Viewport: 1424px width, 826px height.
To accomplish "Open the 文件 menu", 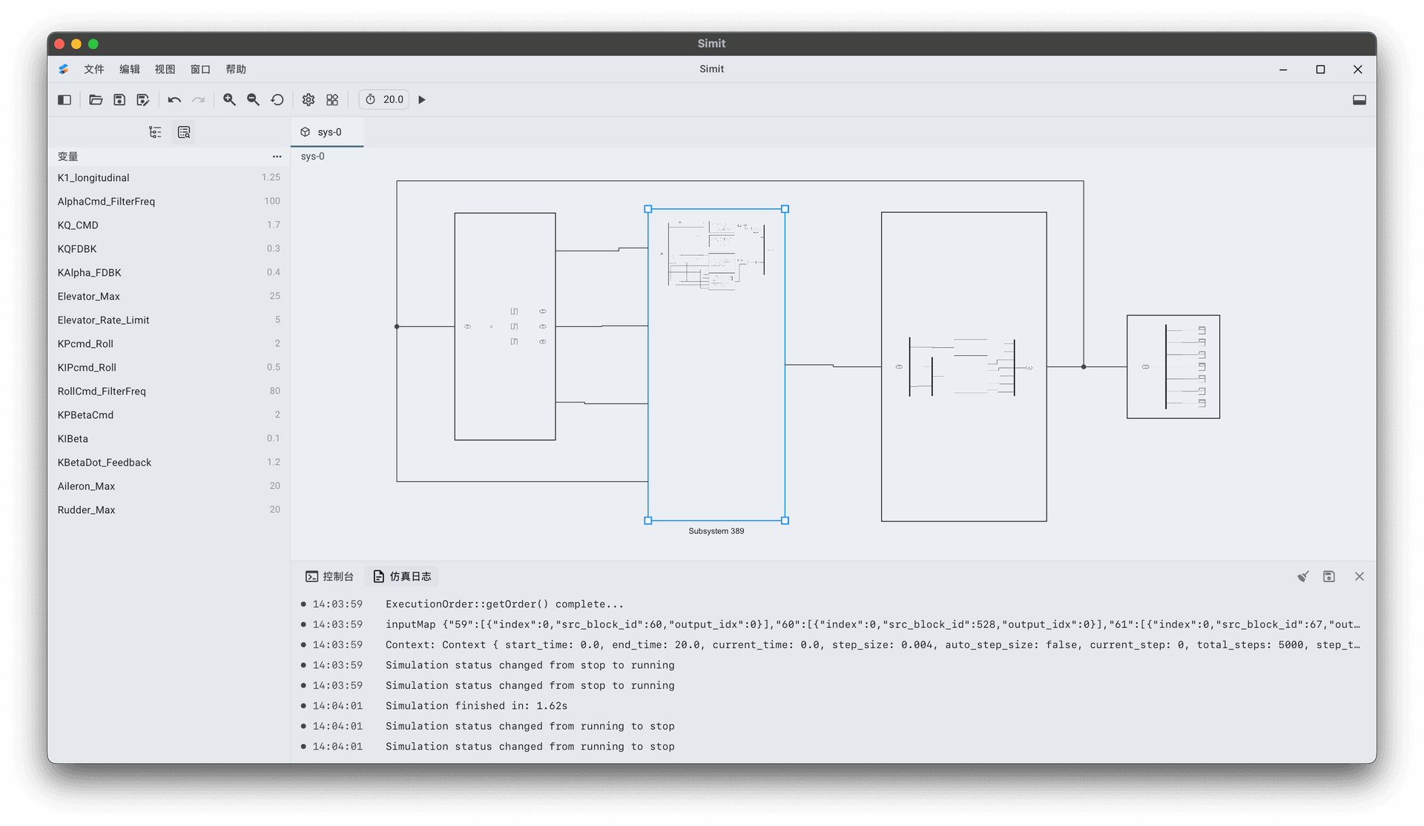I will [x=94, y=69].
